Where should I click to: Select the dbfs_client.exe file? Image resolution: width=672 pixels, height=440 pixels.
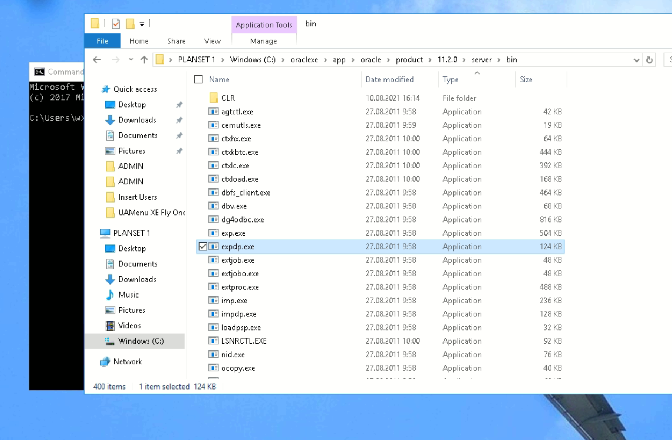[380, 193]
